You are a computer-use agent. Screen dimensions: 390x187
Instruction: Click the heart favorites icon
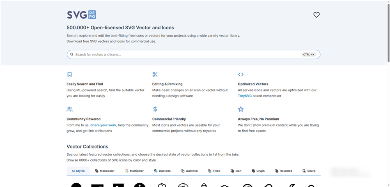(x=316, y=15)
